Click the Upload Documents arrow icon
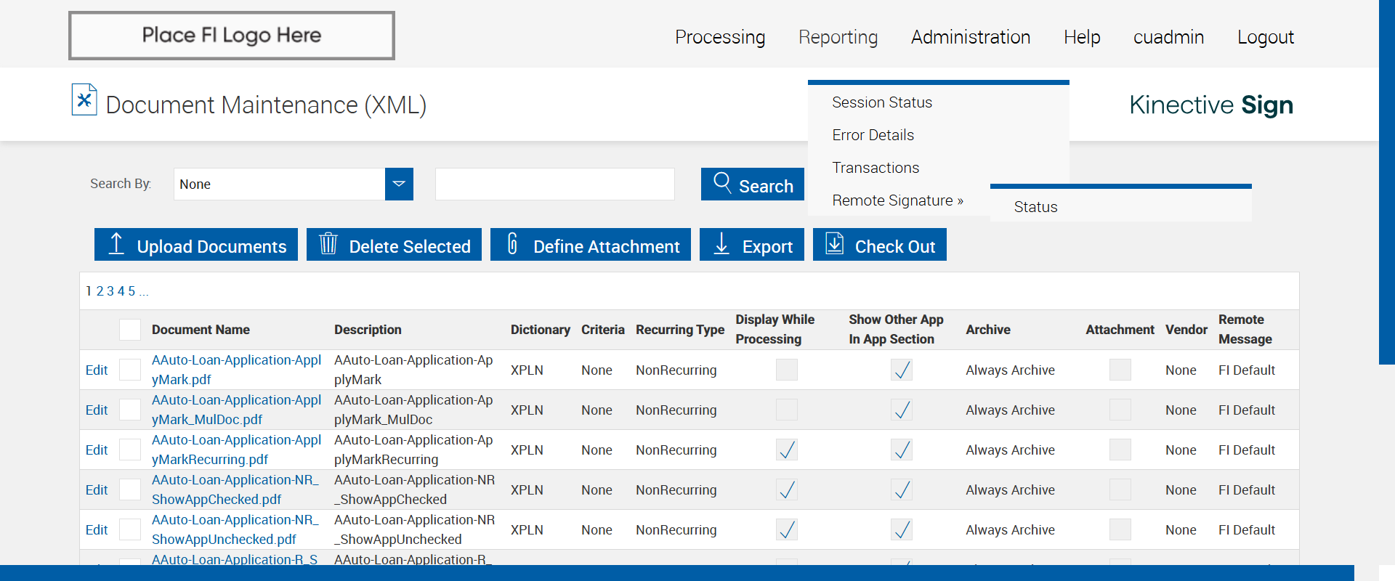 [116, 244]
